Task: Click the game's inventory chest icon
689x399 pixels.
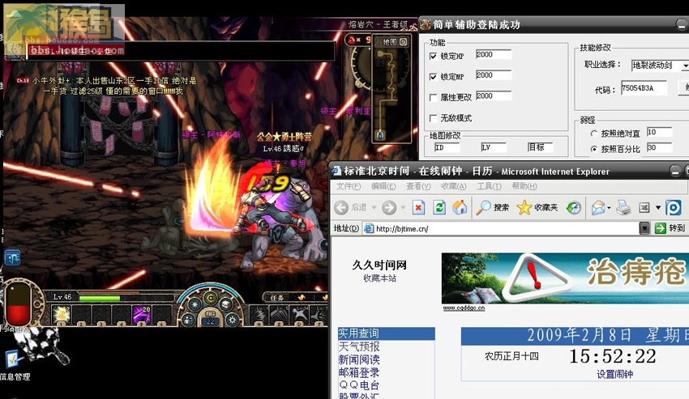Action: tap(226, 304)
